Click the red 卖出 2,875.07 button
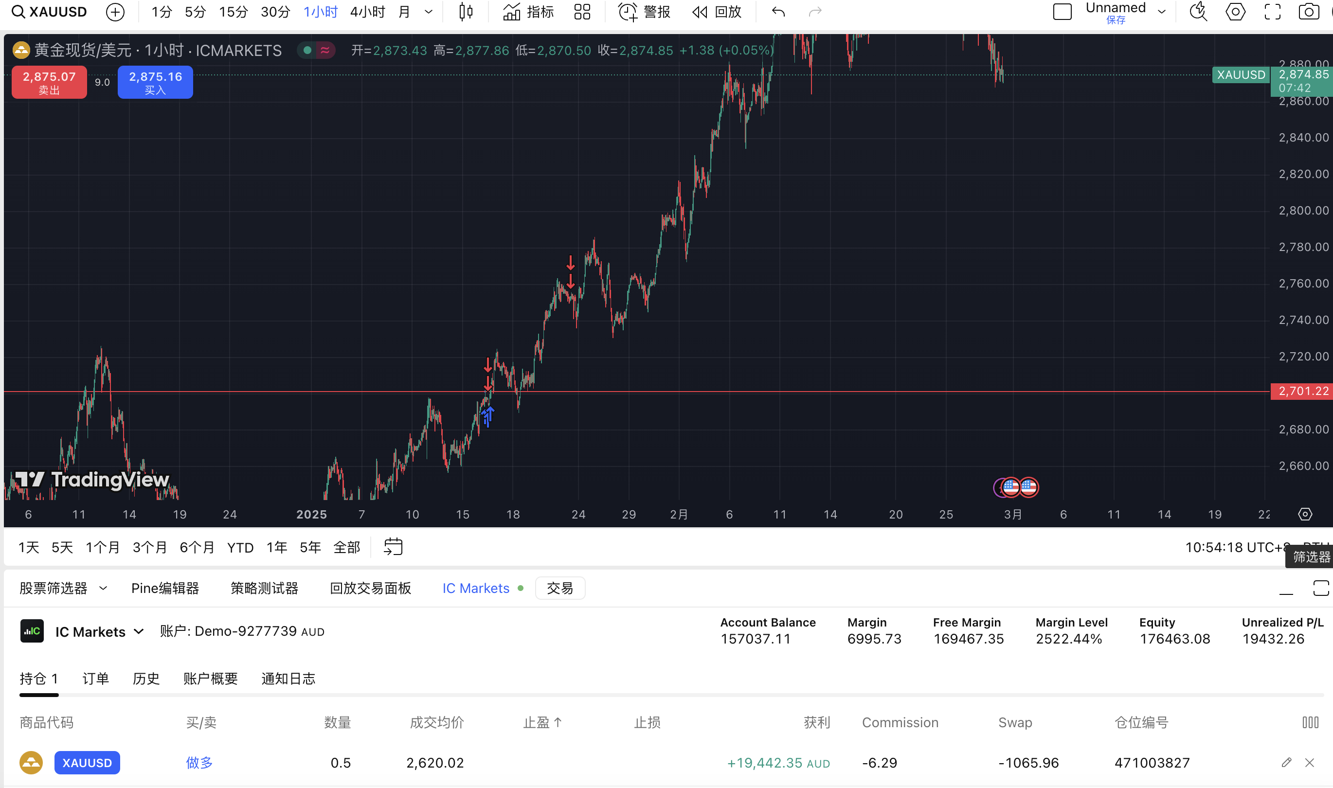1333x788 pixels. pyautogui.click(x=50, y=82)
